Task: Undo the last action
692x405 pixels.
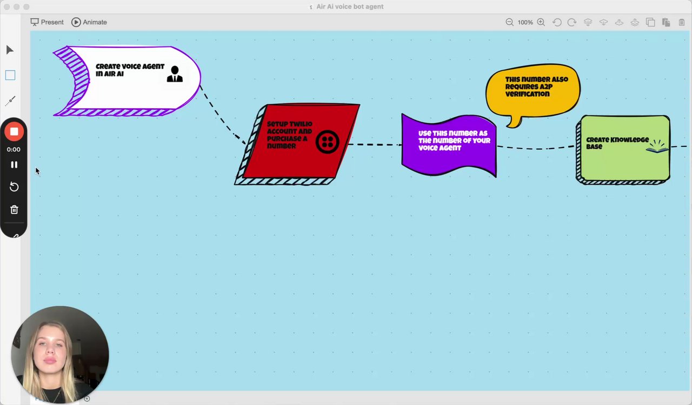Action: (557, 22)
